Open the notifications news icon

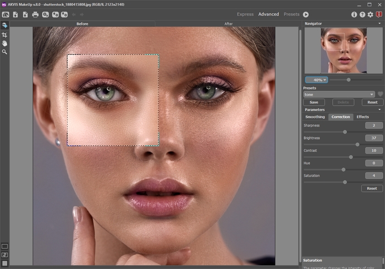coord(379,14)
